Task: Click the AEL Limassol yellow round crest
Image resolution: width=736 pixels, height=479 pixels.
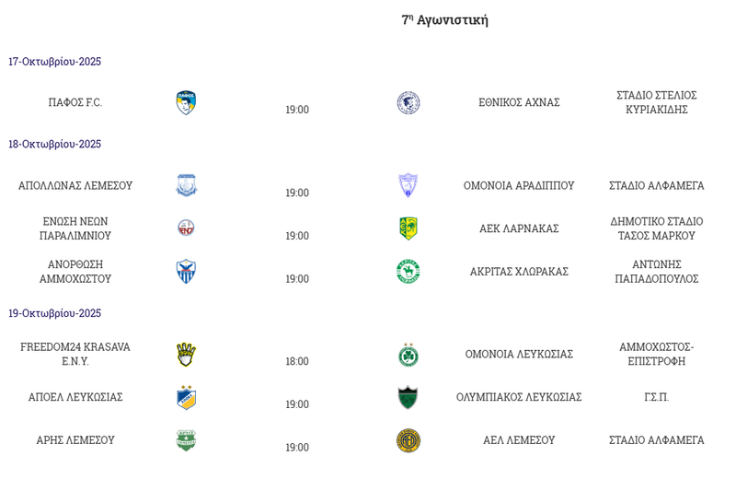Action: [x=408, y=440]
